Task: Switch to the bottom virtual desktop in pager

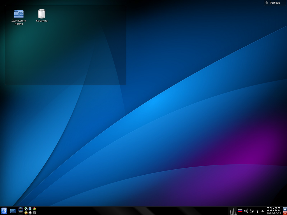Action: pos(20,213)
